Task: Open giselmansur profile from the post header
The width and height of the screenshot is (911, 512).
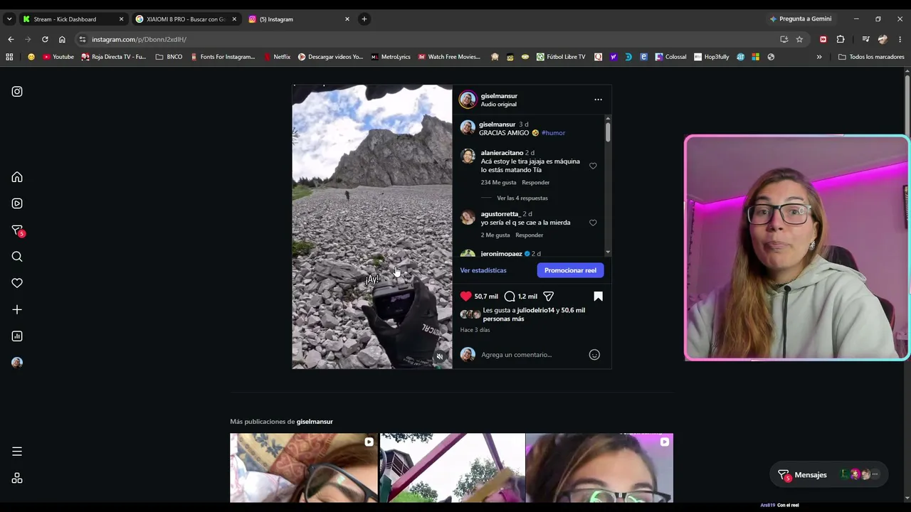Action: click(499, 96)
